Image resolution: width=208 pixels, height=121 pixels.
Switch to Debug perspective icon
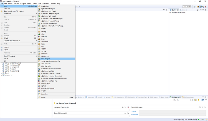pyautogui.click(x=206, y=6)
